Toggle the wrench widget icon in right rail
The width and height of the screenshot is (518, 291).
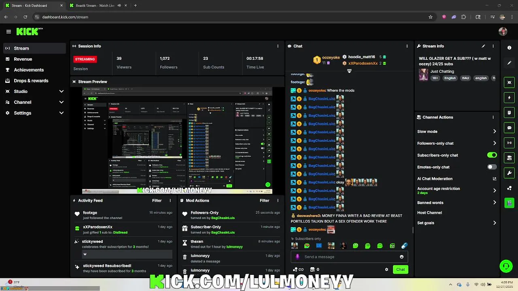[509, 173]
